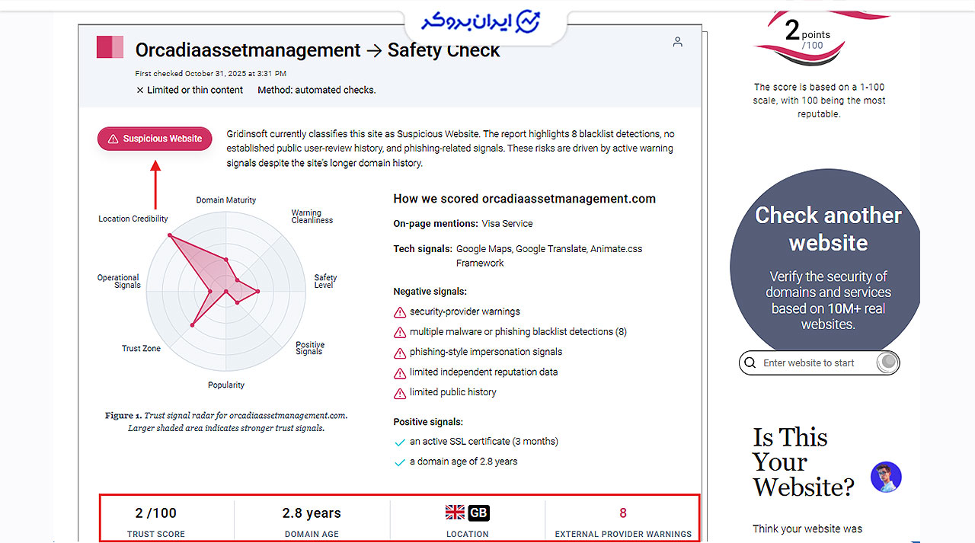
Task: Click Method: automated checks text
Action: pos(317,90)
